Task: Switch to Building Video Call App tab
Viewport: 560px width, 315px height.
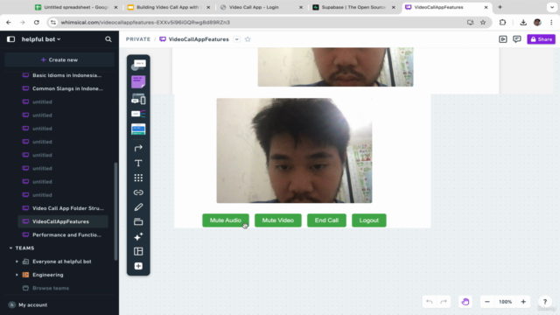Action: pos(169,7)
